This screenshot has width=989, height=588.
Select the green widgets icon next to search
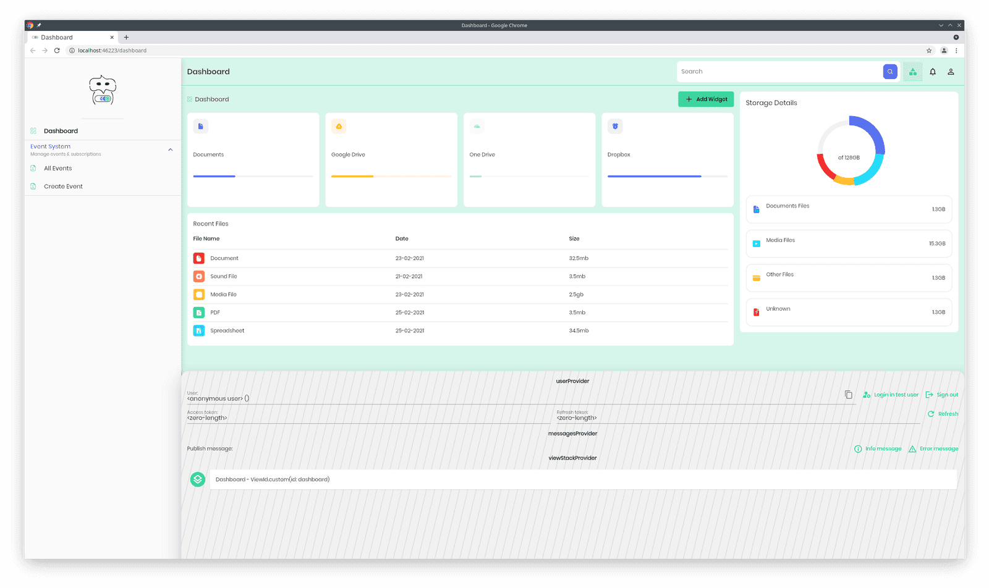coord(912,71)
